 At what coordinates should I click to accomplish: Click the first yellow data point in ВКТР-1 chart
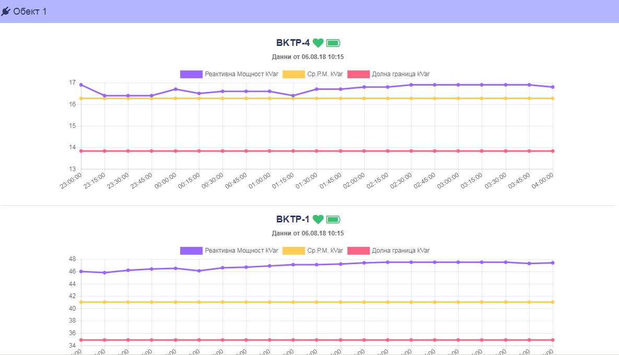click(x=81, y=302)
